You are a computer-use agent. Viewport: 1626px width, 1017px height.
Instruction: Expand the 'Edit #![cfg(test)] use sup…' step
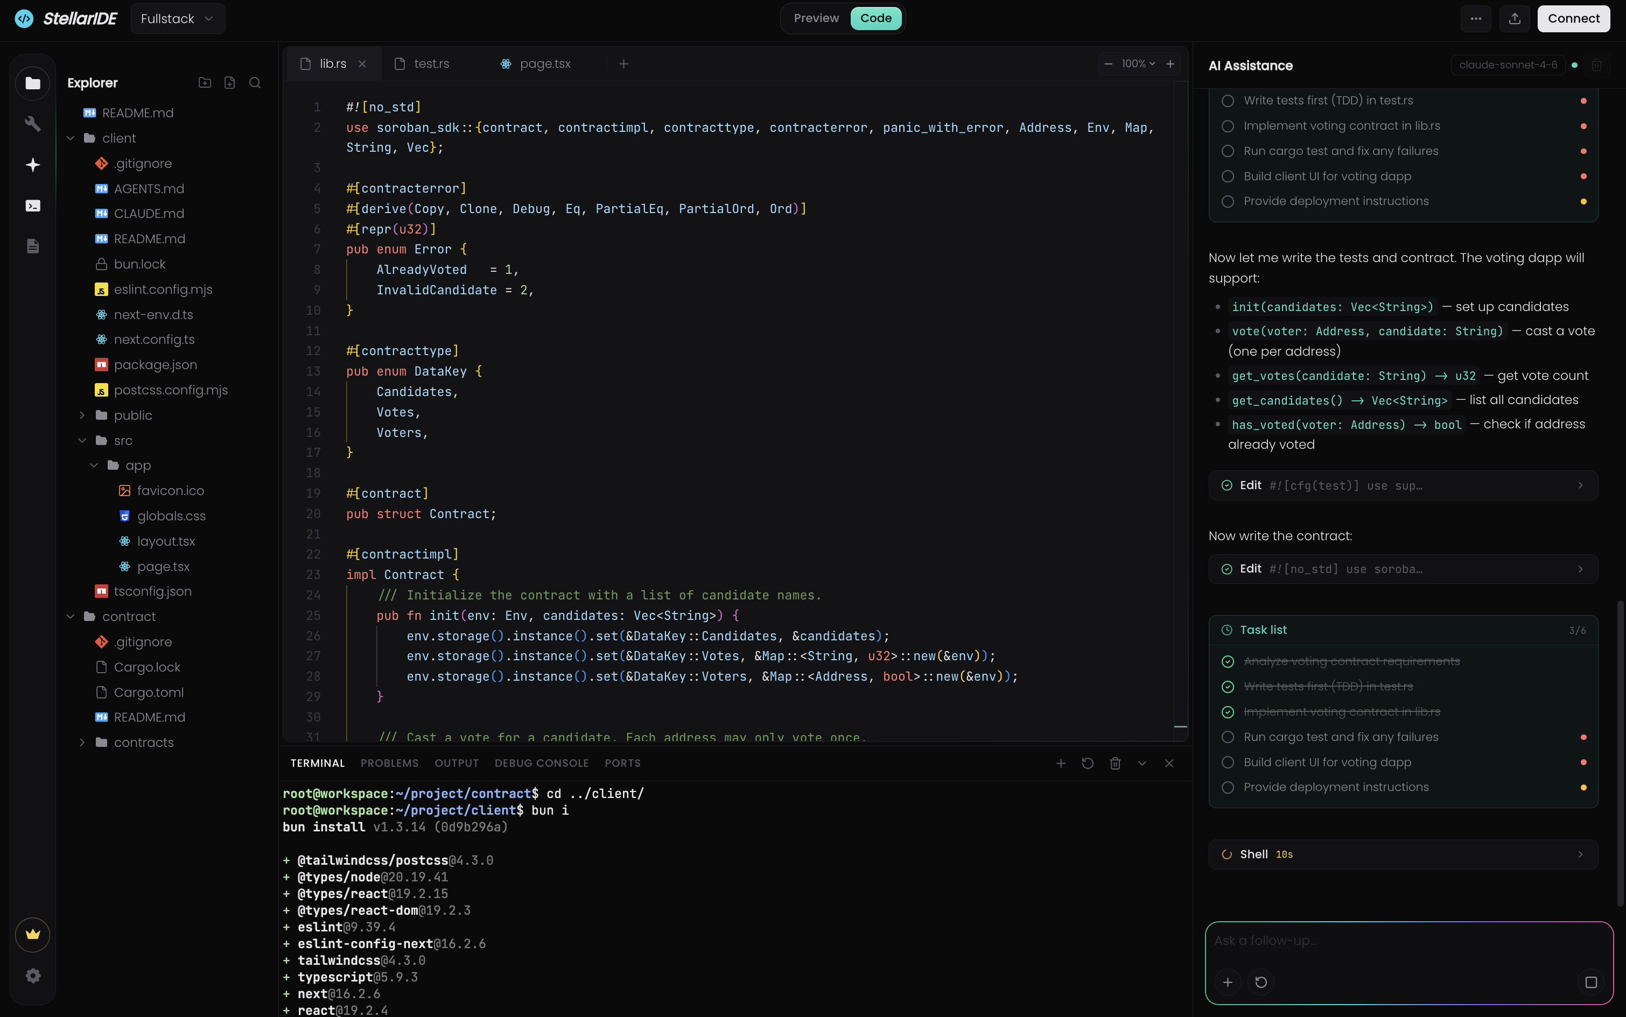click(x=1403, y=485)
